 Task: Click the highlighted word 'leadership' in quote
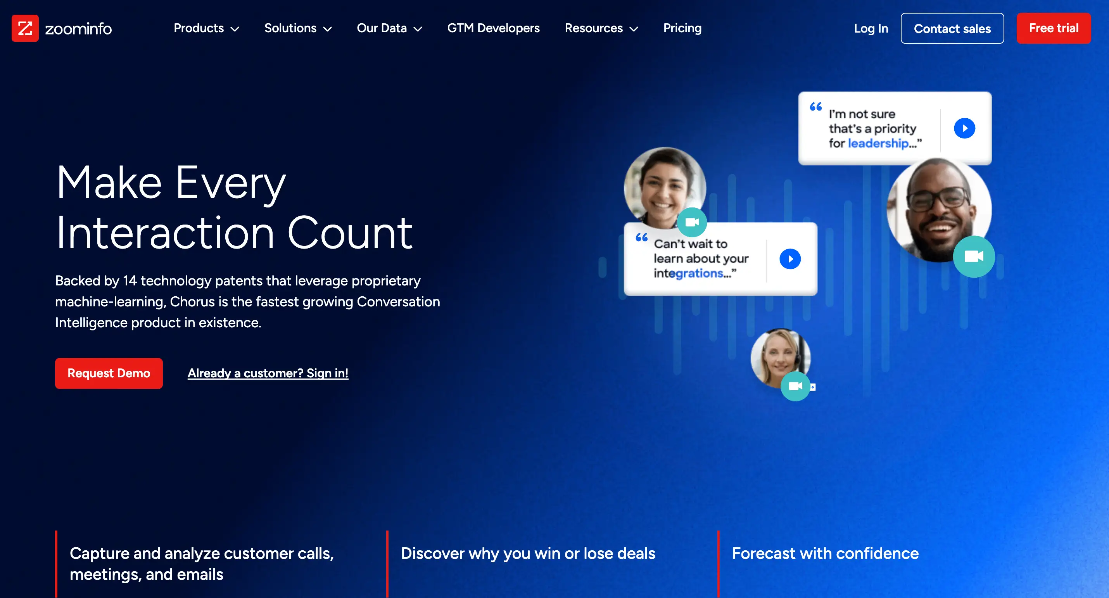click(x=878, y=143)
